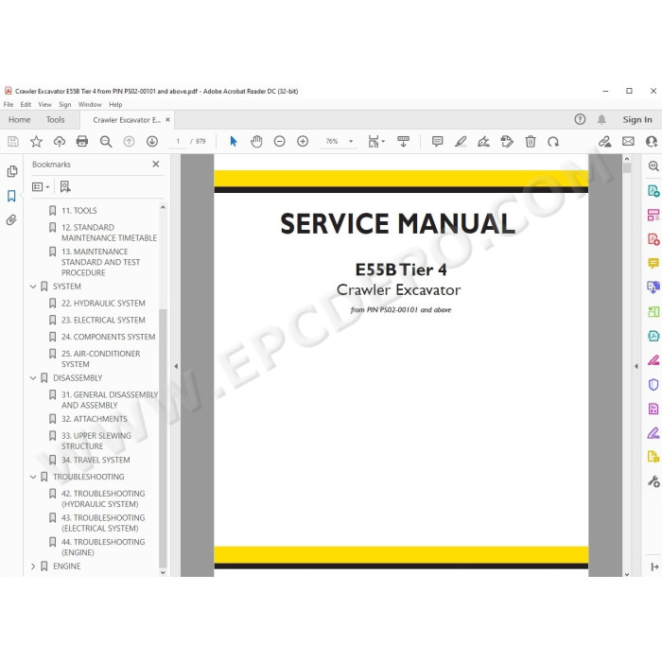Enable scrolling mode via the keyboard arrow icon
This screenshot has width=662, height=662.
click(403, 142)
